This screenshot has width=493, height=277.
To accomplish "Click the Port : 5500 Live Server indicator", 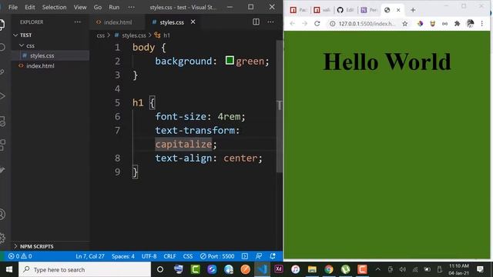I will point(217,256).
